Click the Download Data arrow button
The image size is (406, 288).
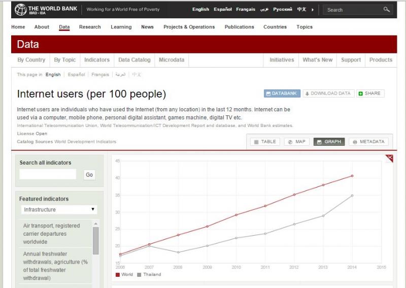tap(328, 93)
